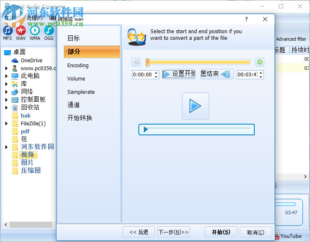The height and width of the screenshot is (242, 310).
Task: Open the 压缩图 folder
Action: (31, 171)
